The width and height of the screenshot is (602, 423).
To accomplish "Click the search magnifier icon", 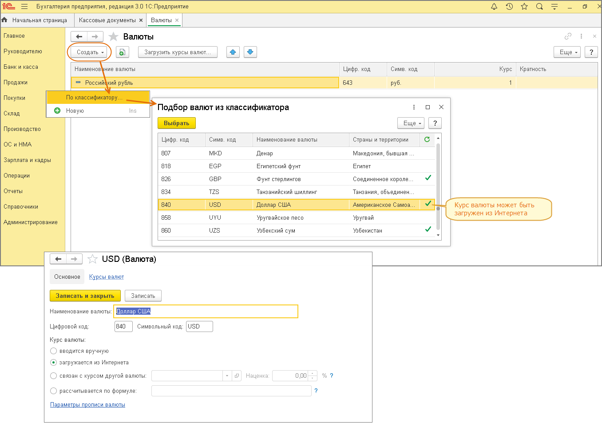I will click(539, 7).
